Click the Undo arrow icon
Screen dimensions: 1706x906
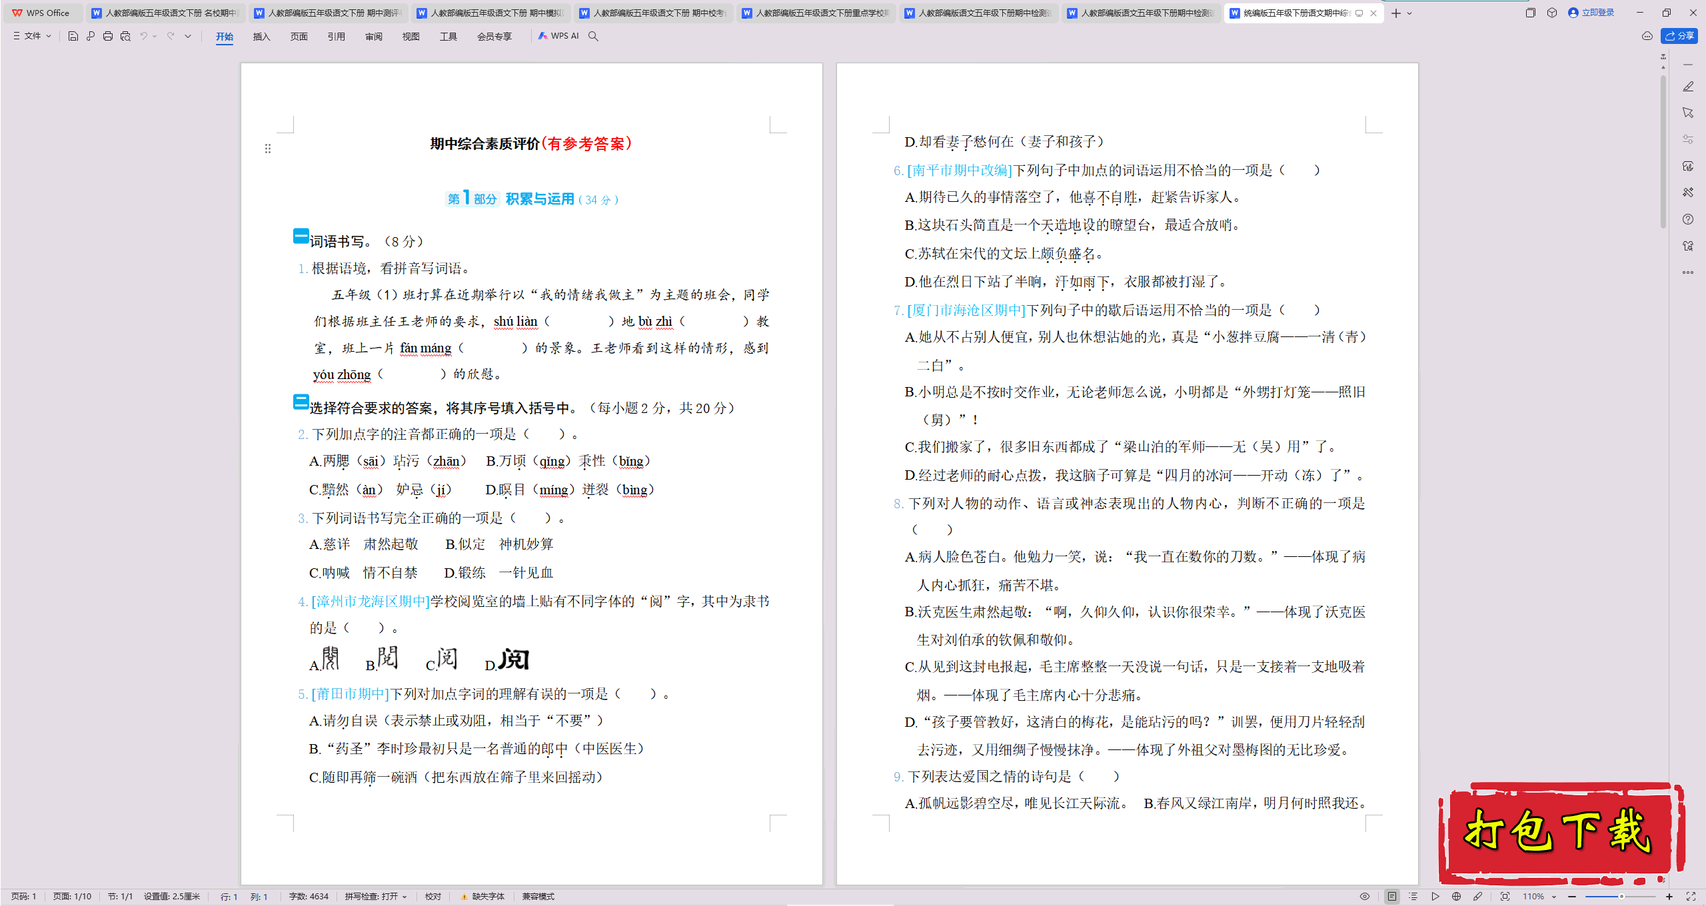point(143,36)
